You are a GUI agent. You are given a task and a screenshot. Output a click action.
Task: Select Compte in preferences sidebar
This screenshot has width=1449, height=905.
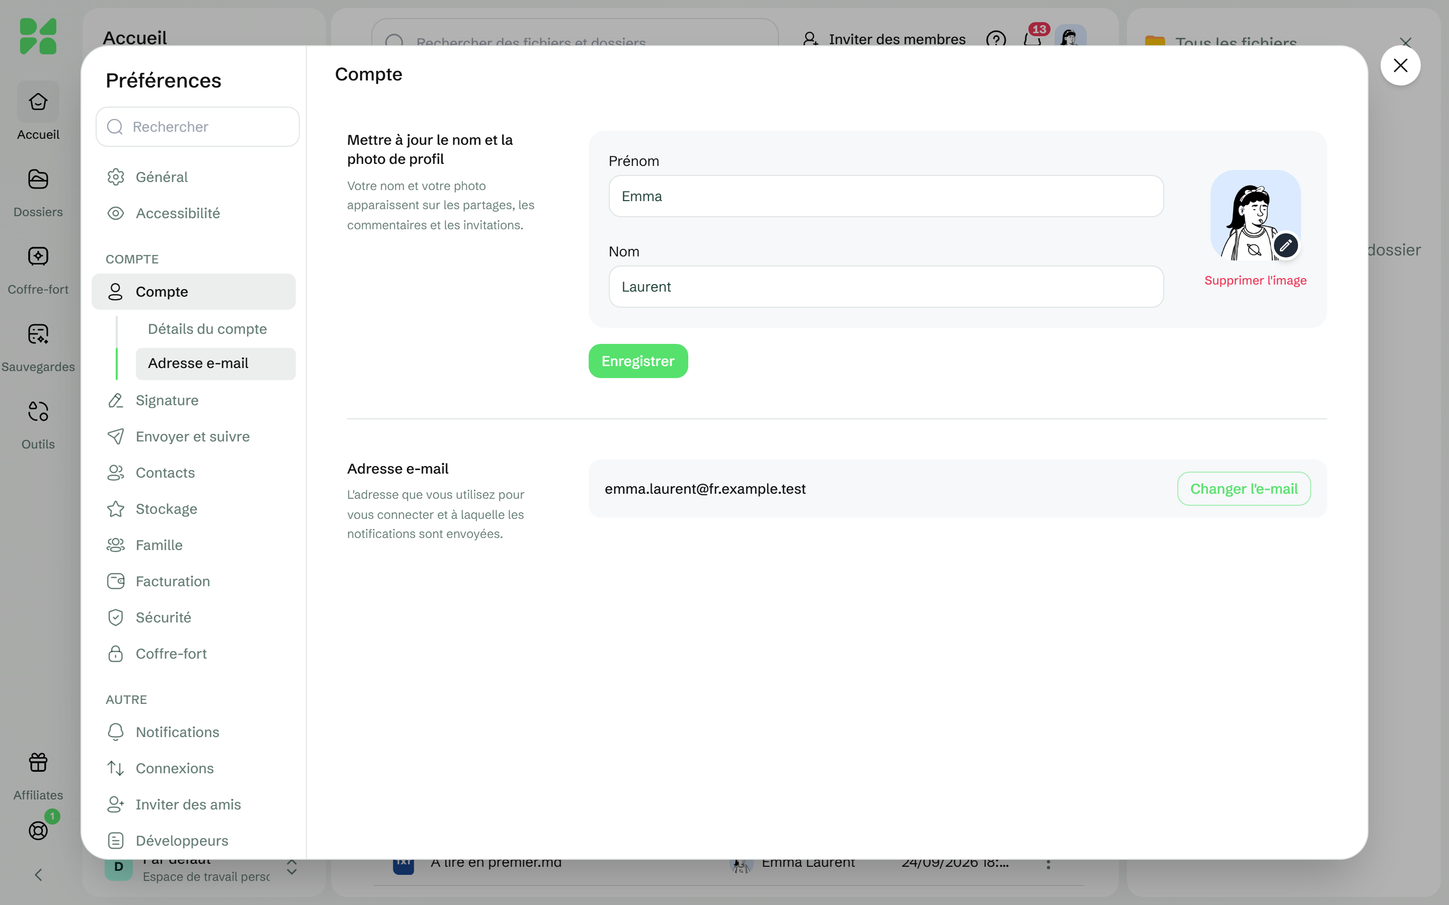tap(193, 292)
